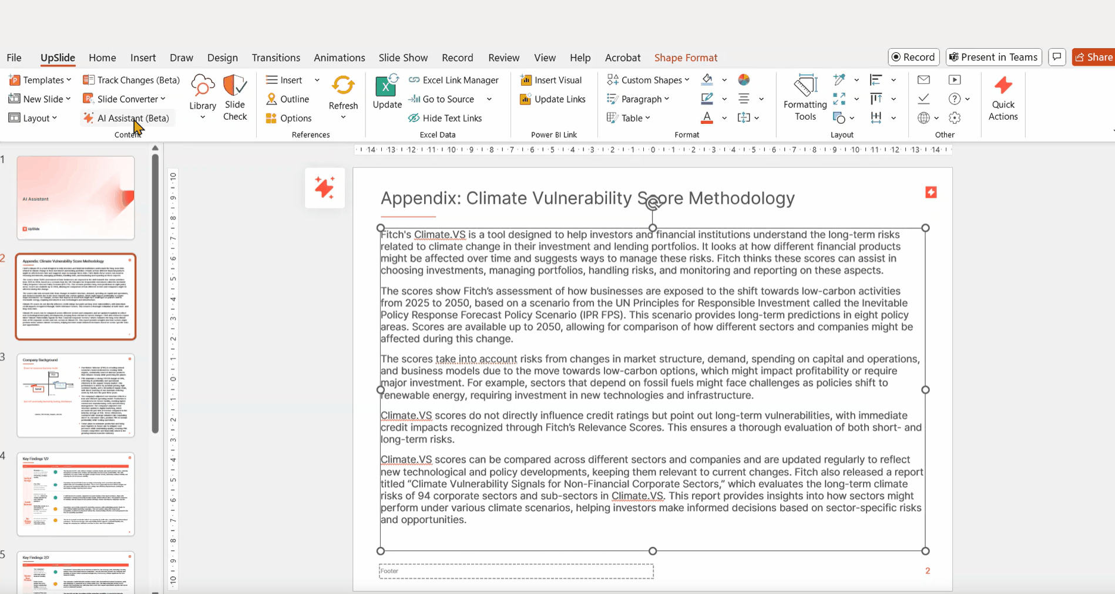Image resolution: width=1115 pixels, height=594 pixels.
Task: Switch to the Design tab
Action: [x=223, y=58]
